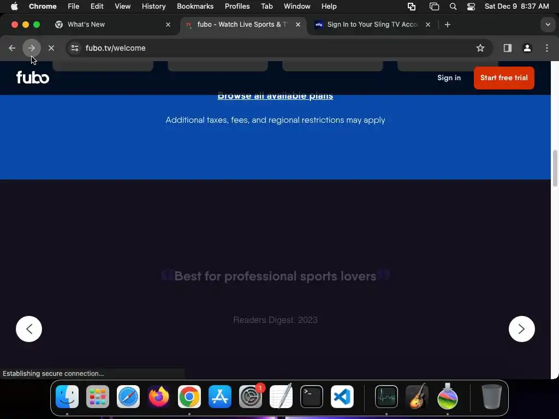
Task: Switch to the What's New tab
Action: (112, 25)
